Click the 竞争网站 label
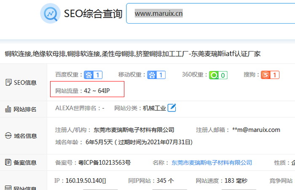 pyautogui.click(x=281, y=181)
